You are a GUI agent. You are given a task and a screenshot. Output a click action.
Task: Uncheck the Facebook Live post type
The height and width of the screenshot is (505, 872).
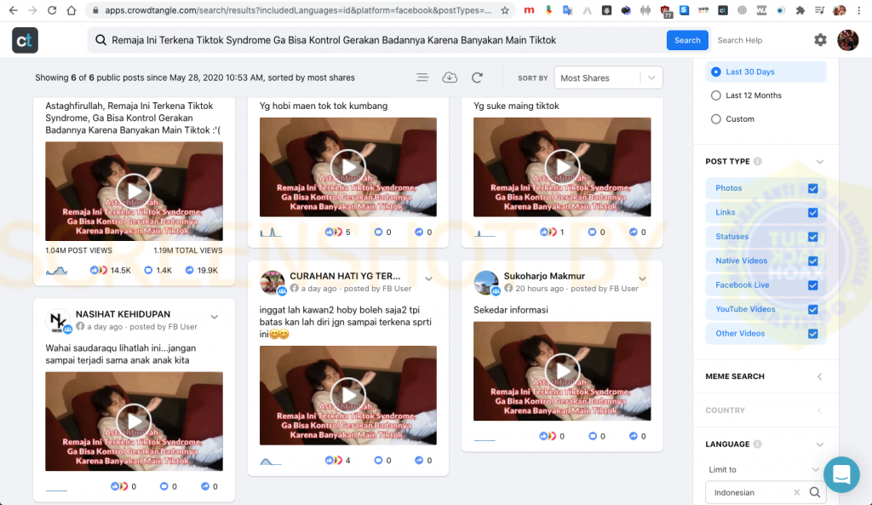click(x=812, y=284)
